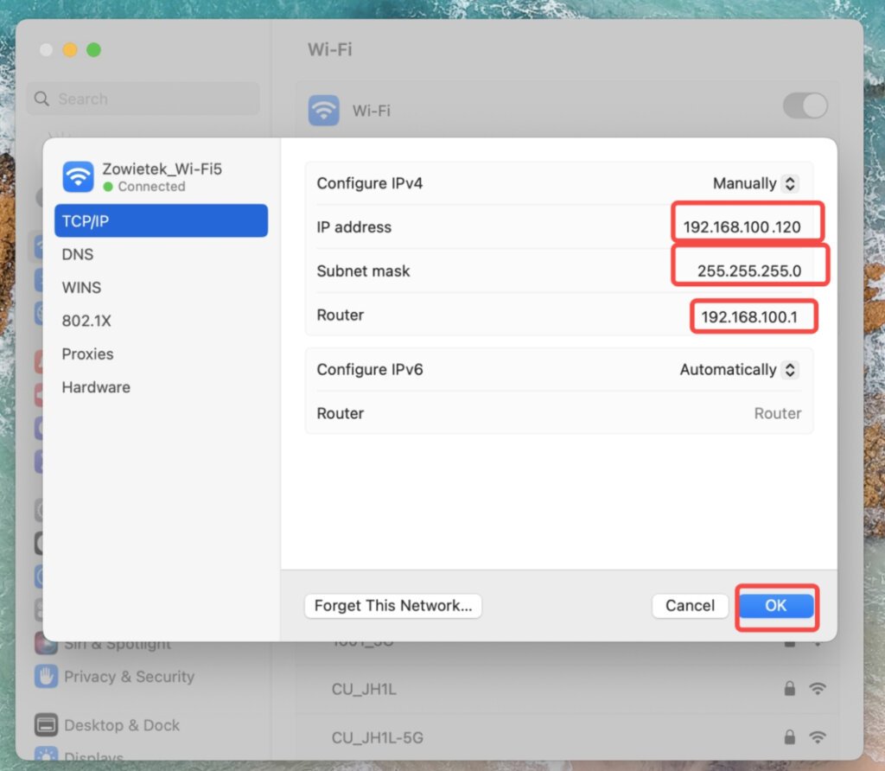This screenshot has width=885, height=771.
Task: Click the blue Wi-Fi icon beside the Wi-Fi heading
Action: (x=323, y=110)
